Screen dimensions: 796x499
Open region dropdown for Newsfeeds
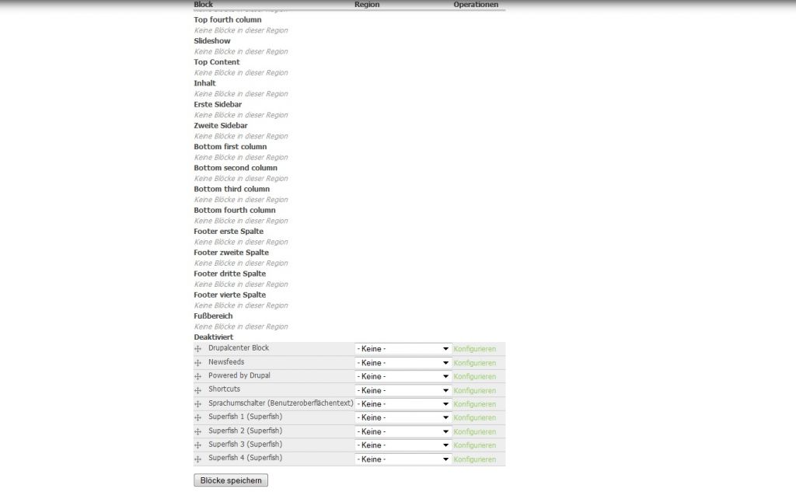(x=403, y=363)
